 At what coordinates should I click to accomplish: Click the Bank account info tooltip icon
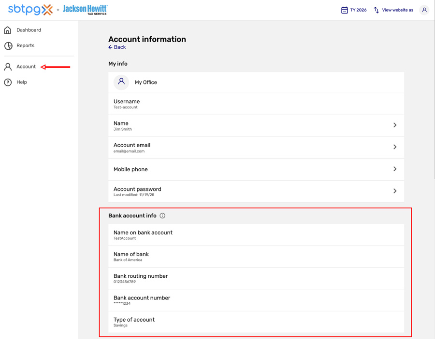tap(162, 216)
